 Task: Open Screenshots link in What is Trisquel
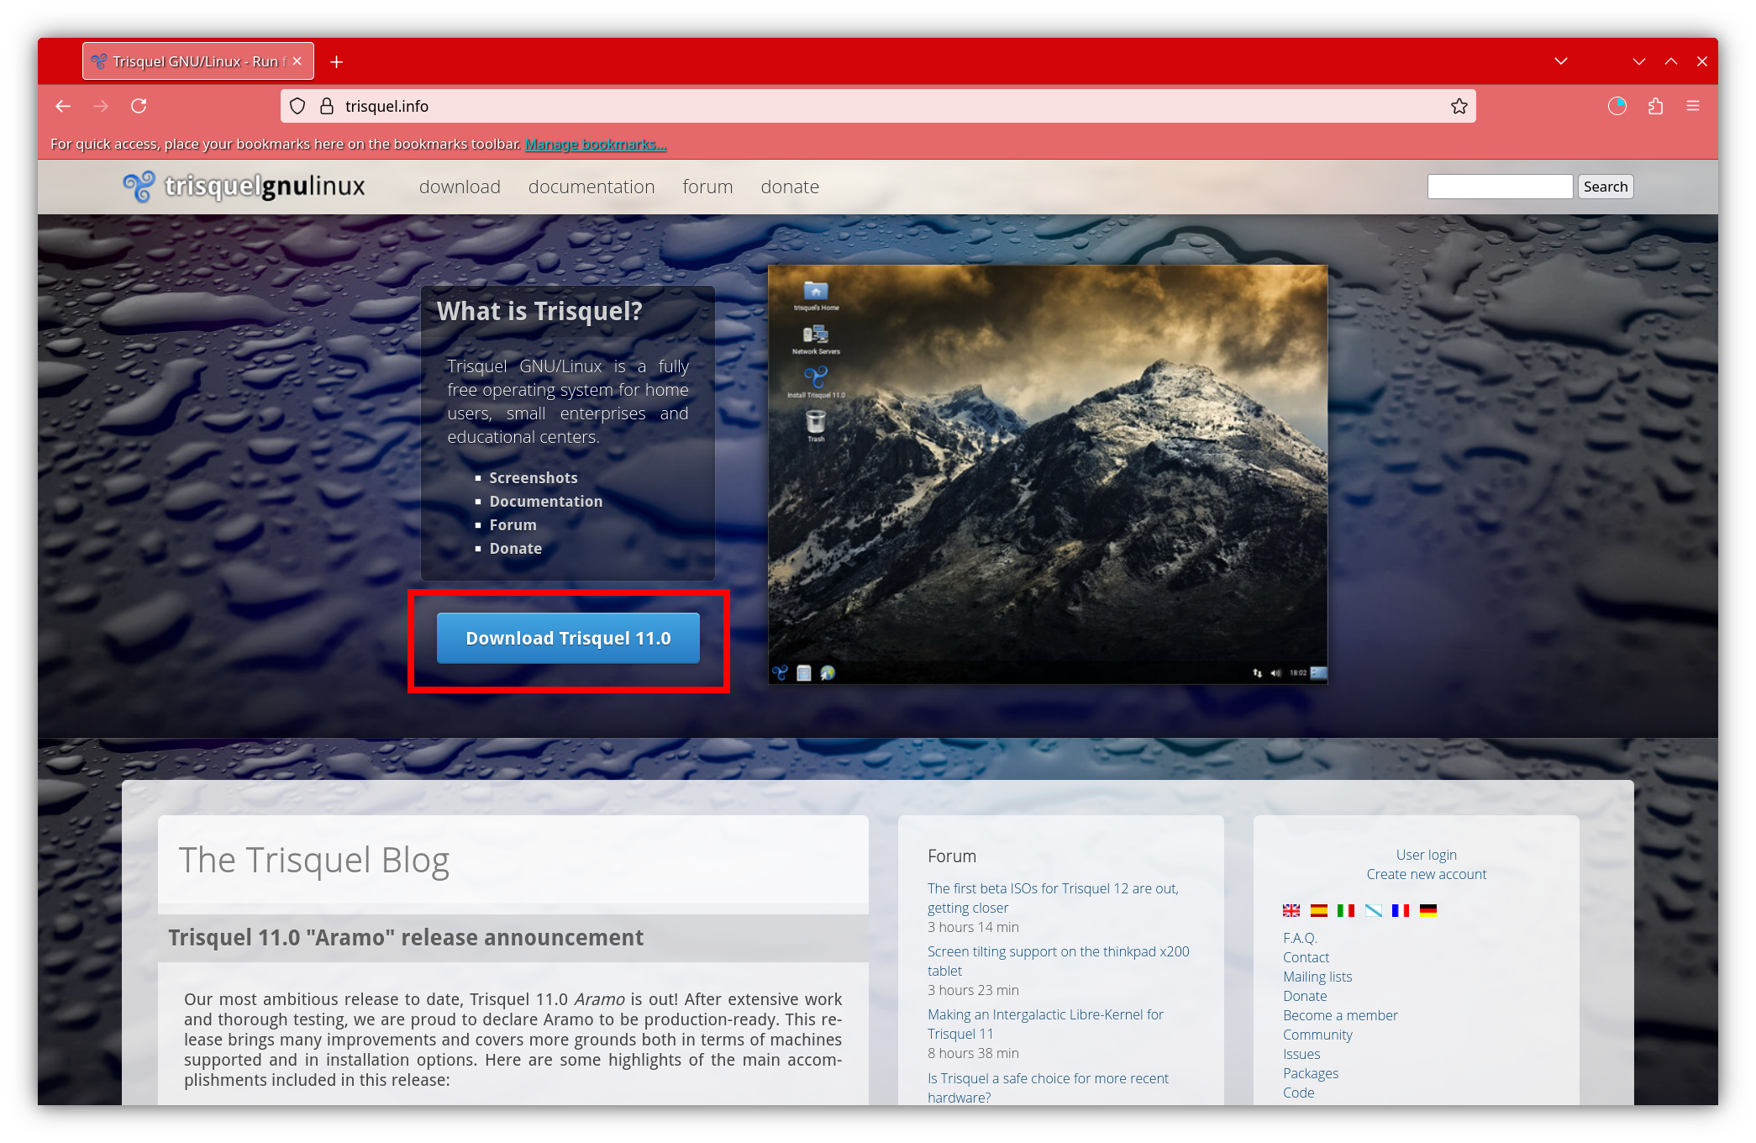pyautogui.click(x=534, y=477)
